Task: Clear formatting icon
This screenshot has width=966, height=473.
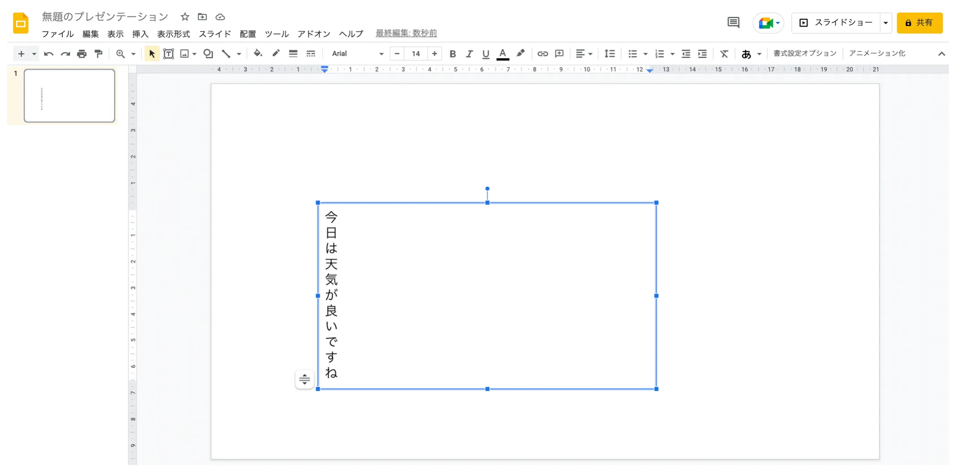Action: [x=724, y=54]
